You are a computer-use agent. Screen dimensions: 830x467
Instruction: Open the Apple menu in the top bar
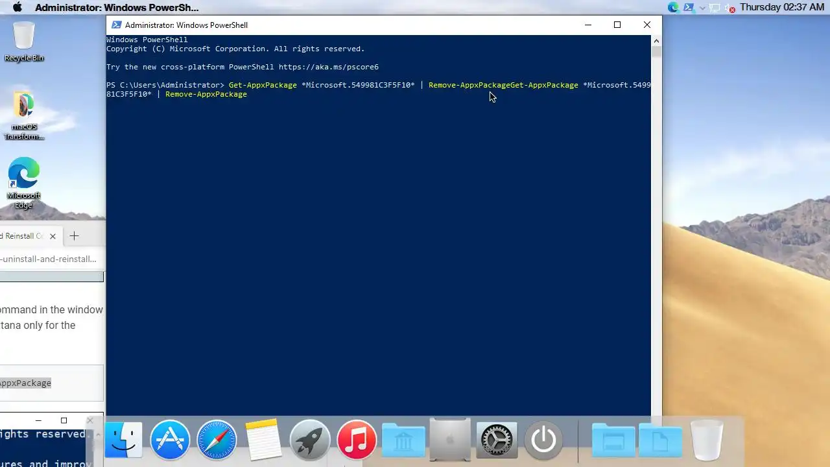point(18,7)
